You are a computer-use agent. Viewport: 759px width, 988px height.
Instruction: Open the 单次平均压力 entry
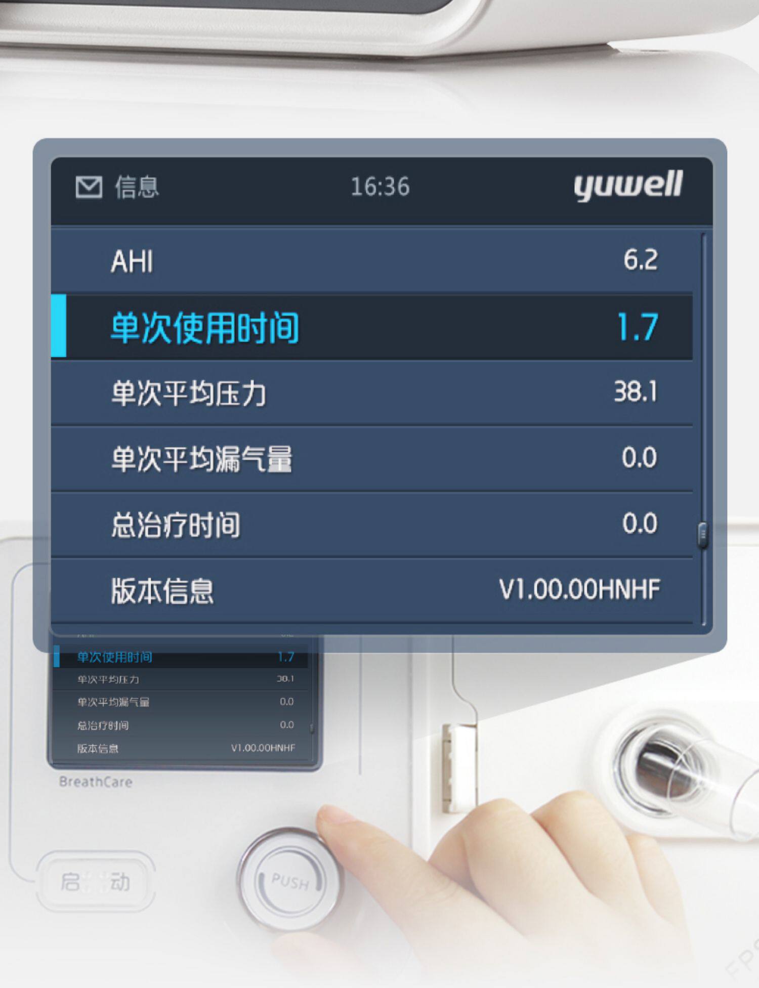tap(372, 393)
